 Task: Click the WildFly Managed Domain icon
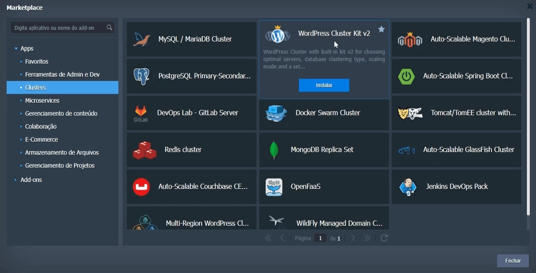(277, 222)
